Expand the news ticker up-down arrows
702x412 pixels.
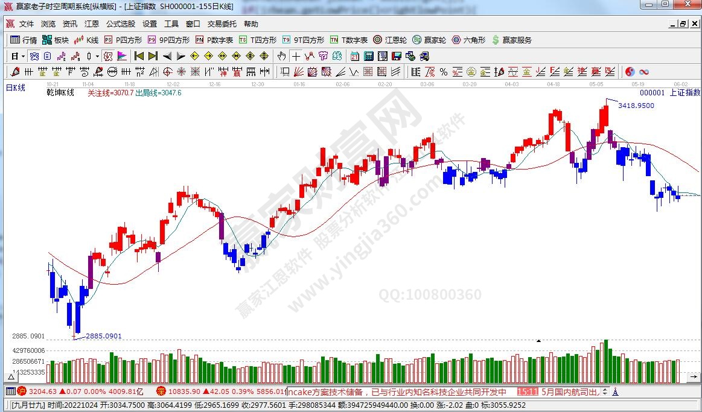click(x=605, y=391)
